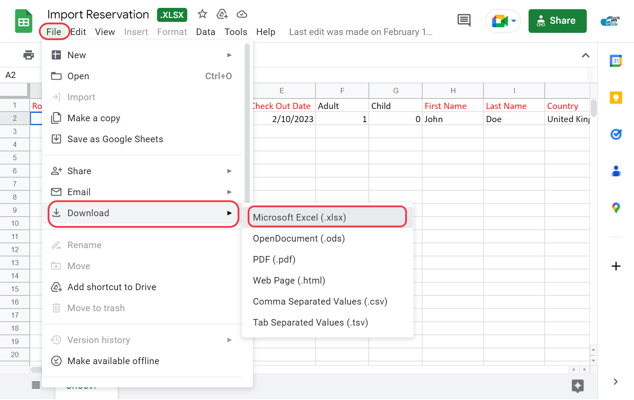Select the cell containing 2/10/2023
This screenshot has height=400, width=634.
pos(284,119)
